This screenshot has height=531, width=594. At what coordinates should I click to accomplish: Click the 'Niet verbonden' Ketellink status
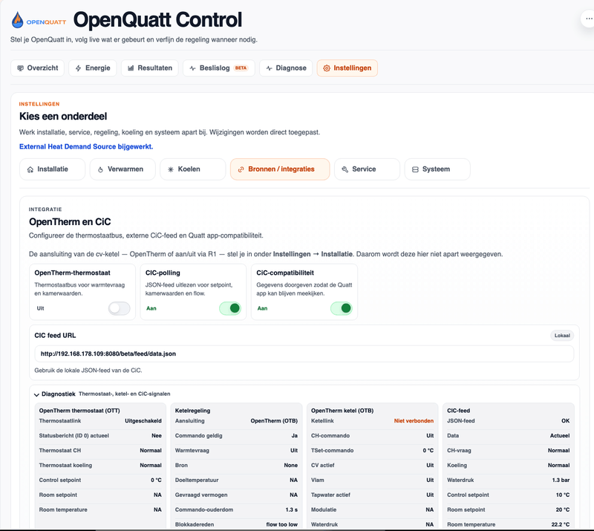pos(414,421)
